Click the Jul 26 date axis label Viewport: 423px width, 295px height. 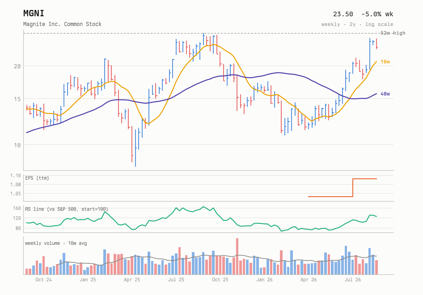[353, 280]
